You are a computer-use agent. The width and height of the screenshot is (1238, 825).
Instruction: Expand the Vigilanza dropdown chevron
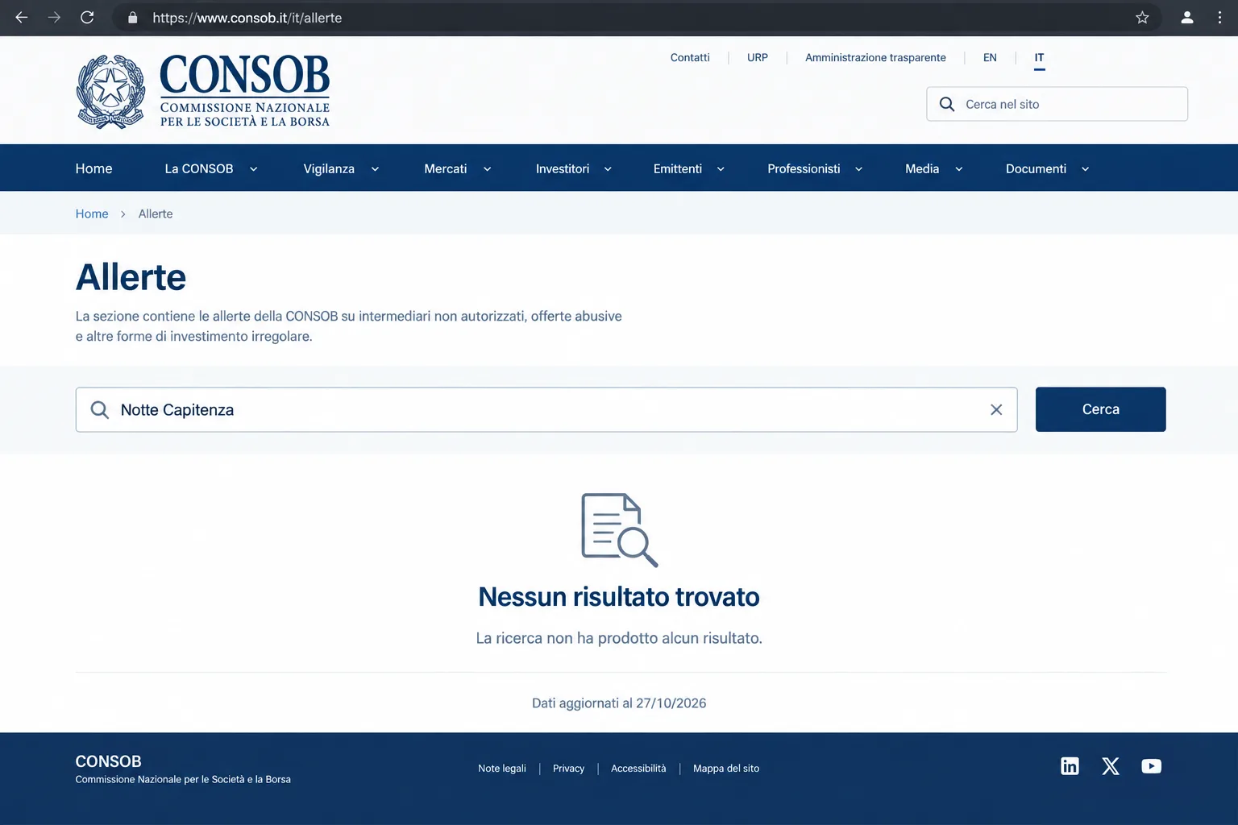click(375, 169)
